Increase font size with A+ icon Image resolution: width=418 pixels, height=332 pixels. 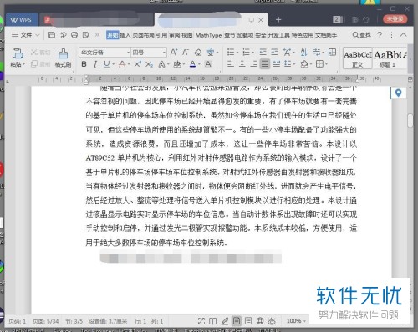(x=174, y=52)
